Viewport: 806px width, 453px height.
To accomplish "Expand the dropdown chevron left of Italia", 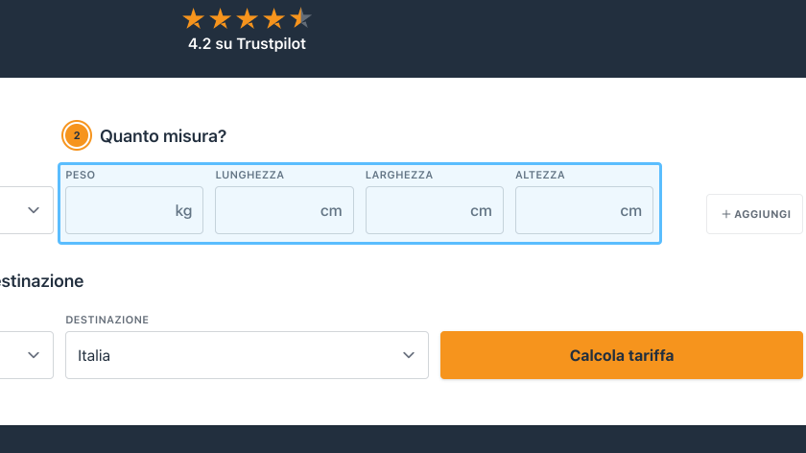I will pyautogui.click(x=34, y=355).
